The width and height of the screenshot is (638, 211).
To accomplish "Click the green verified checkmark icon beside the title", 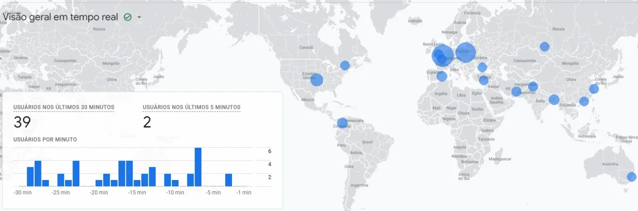I will (128, 17).
